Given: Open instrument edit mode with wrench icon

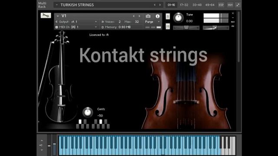Looking at the screenshot, I should (46, 16).
